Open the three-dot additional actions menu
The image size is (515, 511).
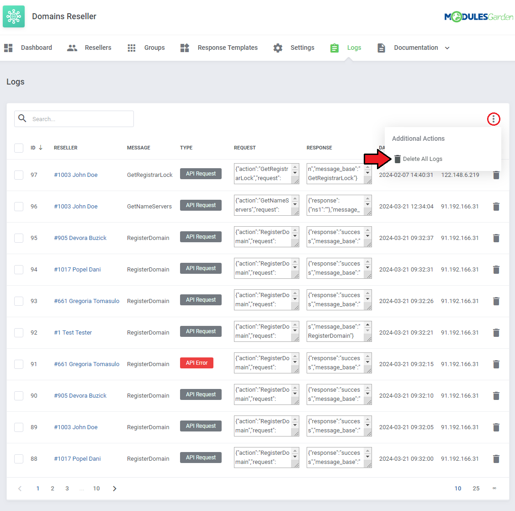click(494, 119)
